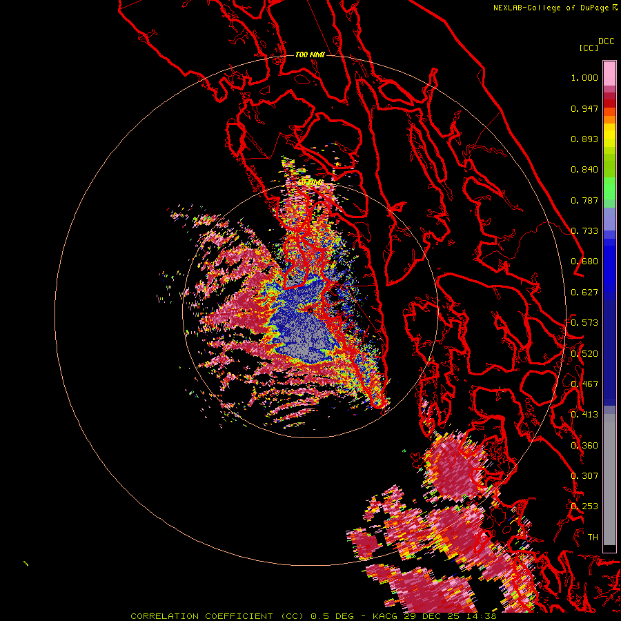This screenshot has height=621, width=621.
Task: Select the 0.573 color scale value
Action: point(584,323)
